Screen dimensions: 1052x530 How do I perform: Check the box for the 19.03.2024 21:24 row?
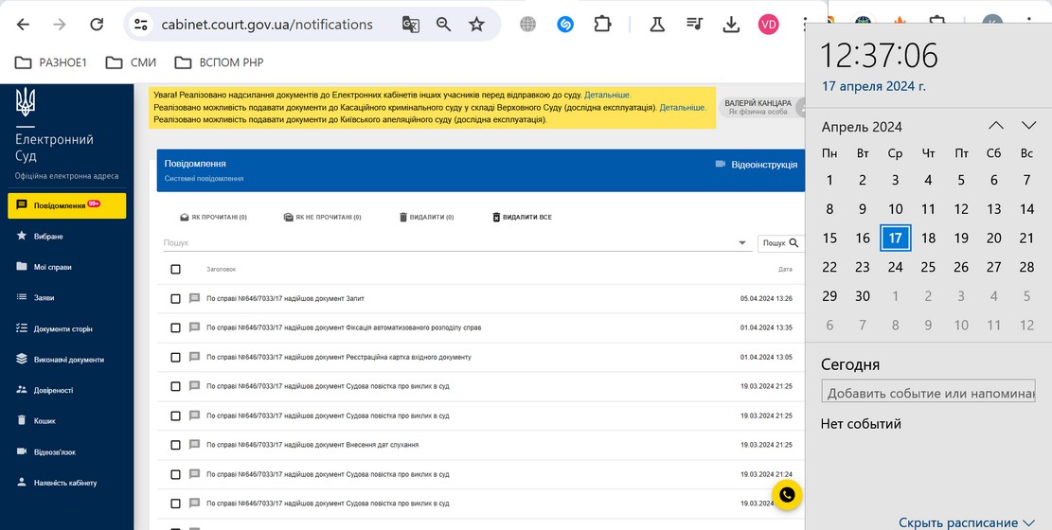pyautogui.click(x=176, y=474)
